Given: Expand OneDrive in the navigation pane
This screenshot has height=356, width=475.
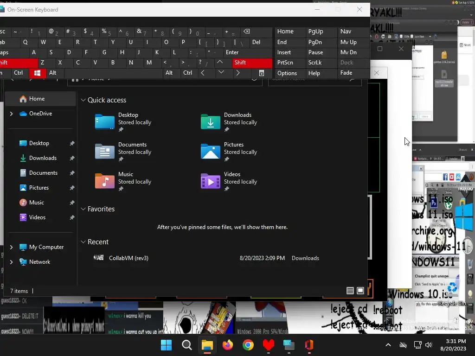Looking at the screenshot, I should pos(11,114).
